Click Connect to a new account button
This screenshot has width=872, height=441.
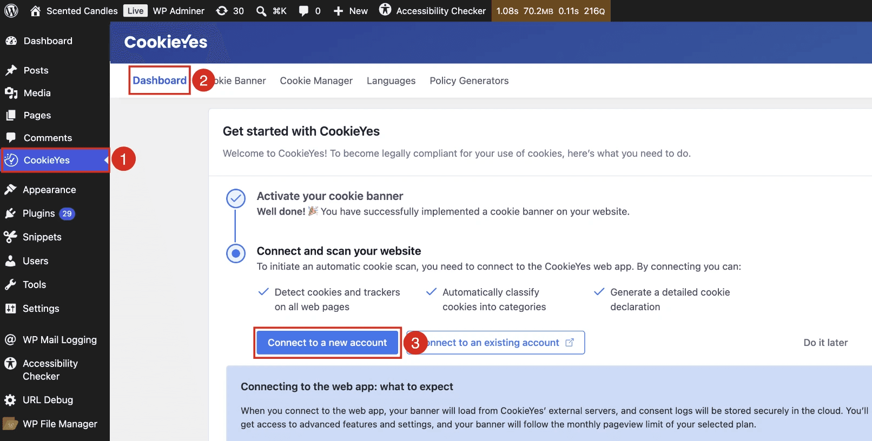coord(327,343)
